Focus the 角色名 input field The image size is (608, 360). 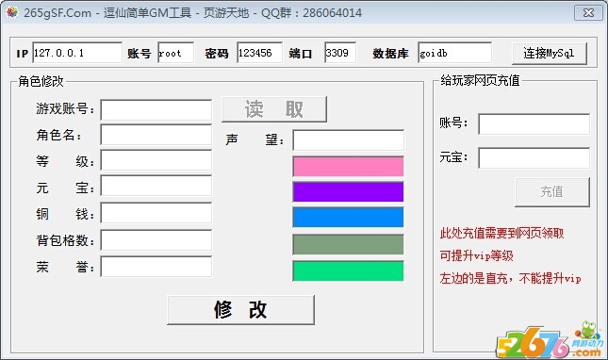point(156,135)
